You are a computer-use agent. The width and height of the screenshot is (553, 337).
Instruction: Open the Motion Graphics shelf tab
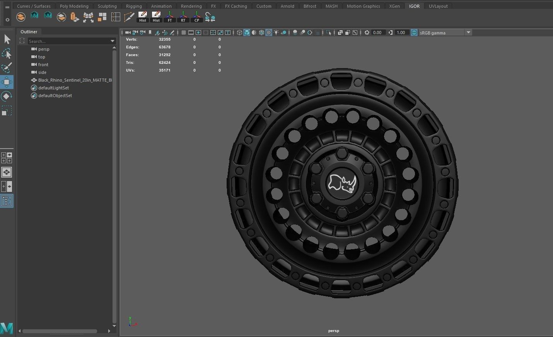(363, 6)
